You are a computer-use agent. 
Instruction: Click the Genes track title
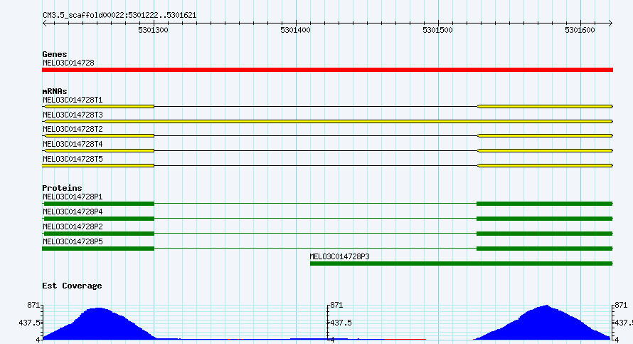[55, 54]
